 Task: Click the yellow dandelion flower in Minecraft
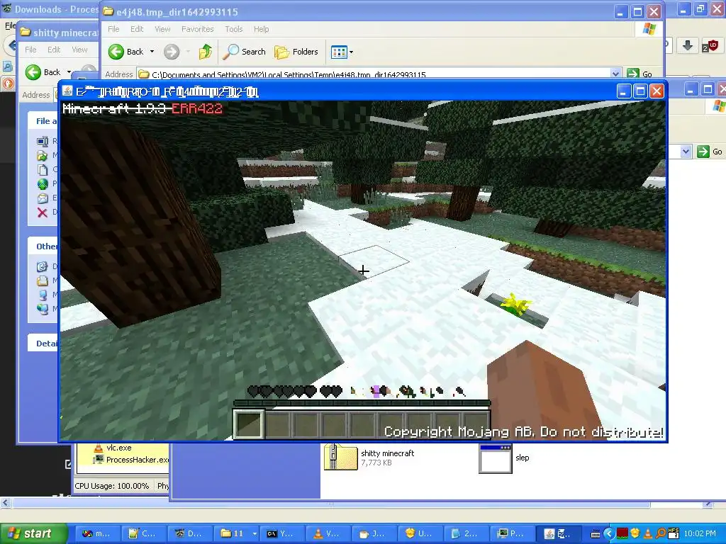(x=515, y=305)
